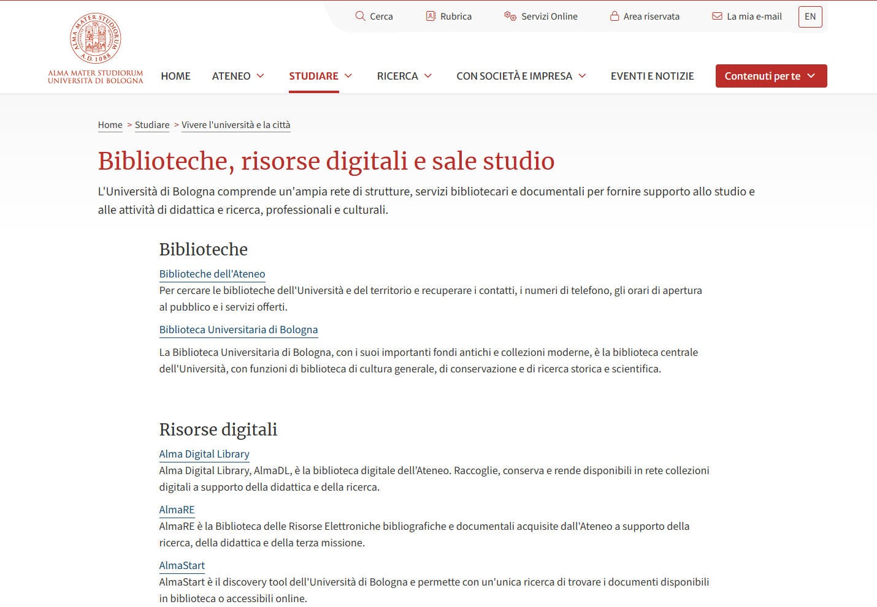Open the Biblioteche dell'Ateneo link

[212, 274]
